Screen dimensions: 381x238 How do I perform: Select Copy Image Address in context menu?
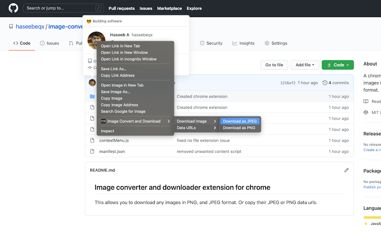119,105
